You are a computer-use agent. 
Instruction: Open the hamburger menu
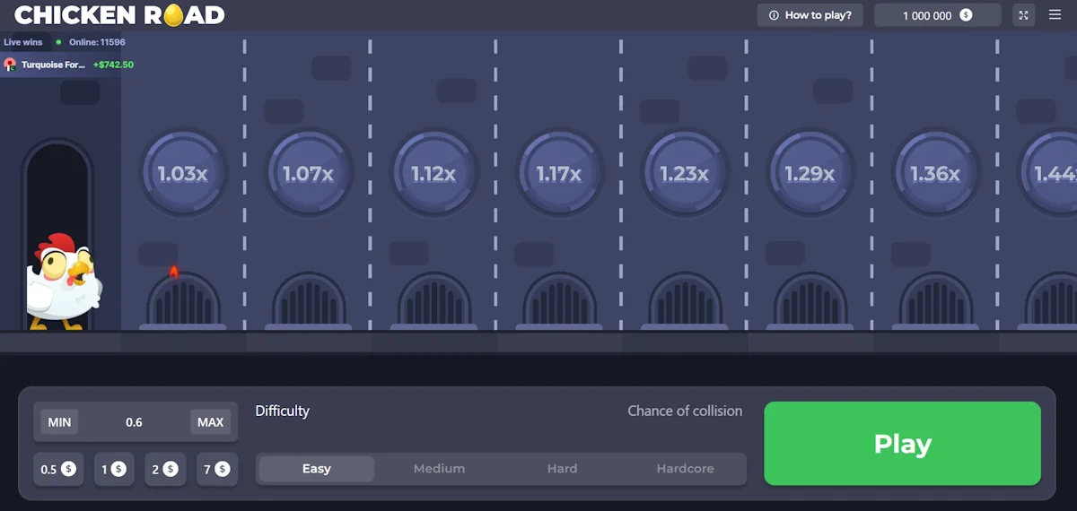[x=1055, y=15]
